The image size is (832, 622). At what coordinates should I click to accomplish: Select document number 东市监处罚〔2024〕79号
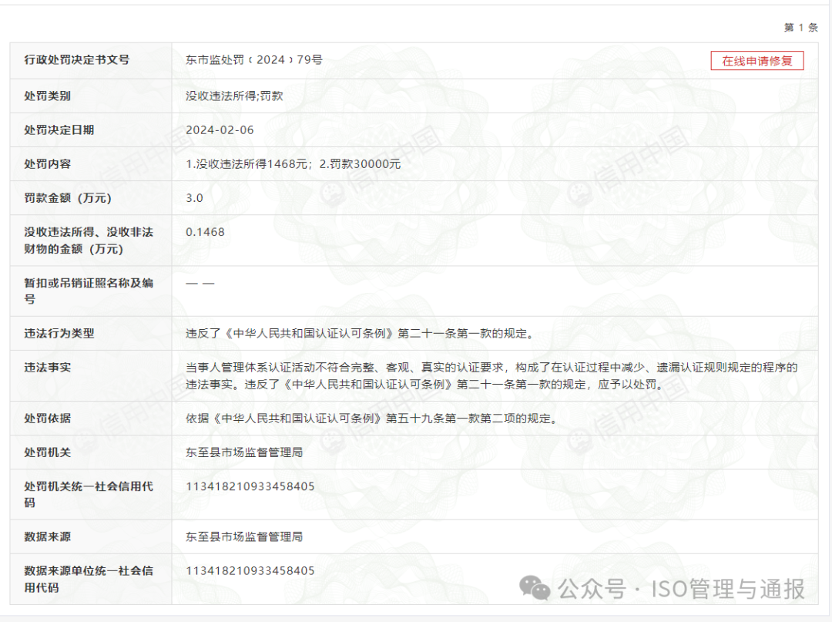254,59
